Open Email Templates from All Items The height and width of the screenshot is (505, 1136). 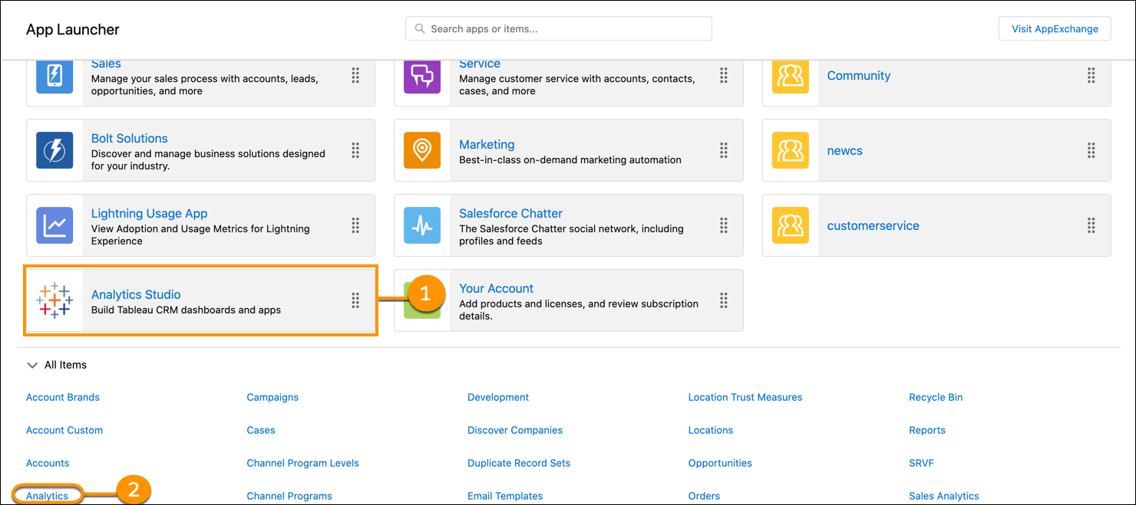504,496
